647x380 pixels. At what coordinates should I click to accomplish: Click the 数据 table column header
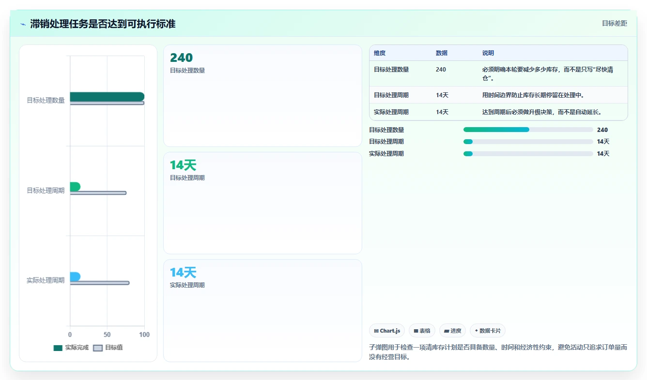point(442,53)
